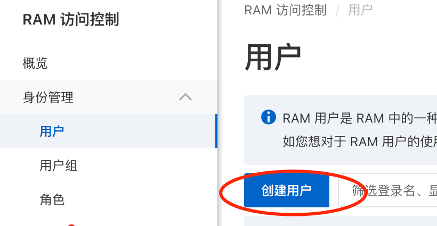Focus the 筛选登录名 search field
The width and height of the screenshot is (437, 226).
[387, 191]
